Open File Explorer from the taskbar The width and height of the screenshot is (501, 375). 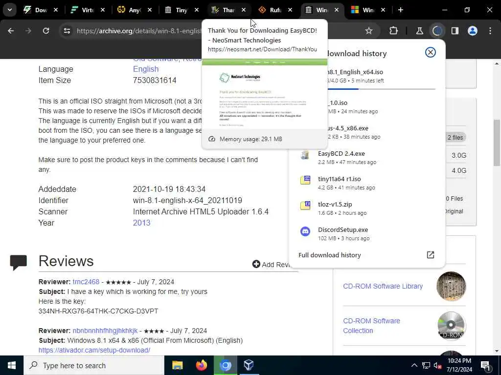pos(177,365)
